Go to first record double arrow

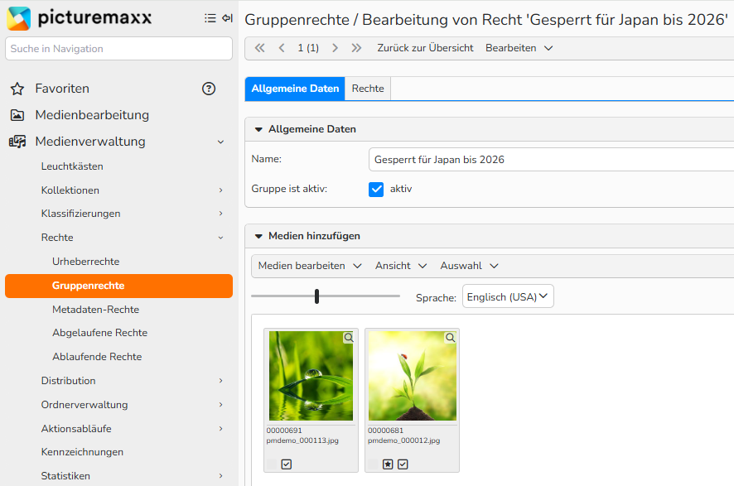click(260, 48)
